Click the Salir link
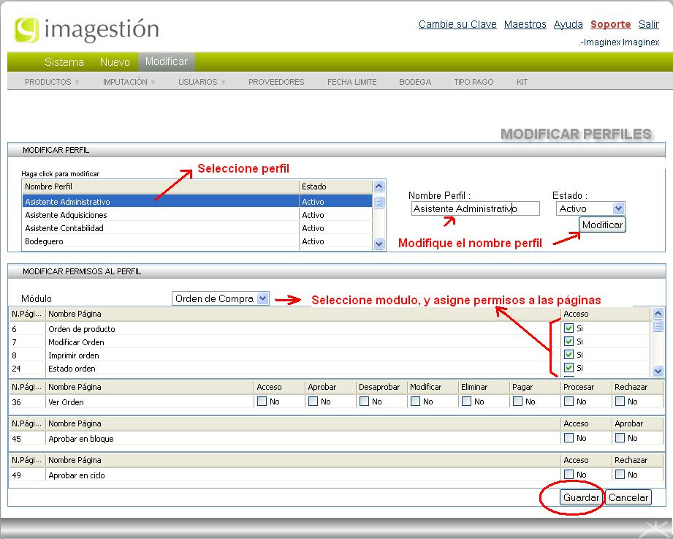This screenshot has height=539, width=673. click(649, 24)
